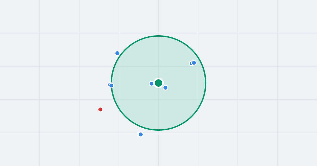317x166 pixels.
Task: Click the lone blue dot outside circle's upper-left
Action: (x=118, y=53)
